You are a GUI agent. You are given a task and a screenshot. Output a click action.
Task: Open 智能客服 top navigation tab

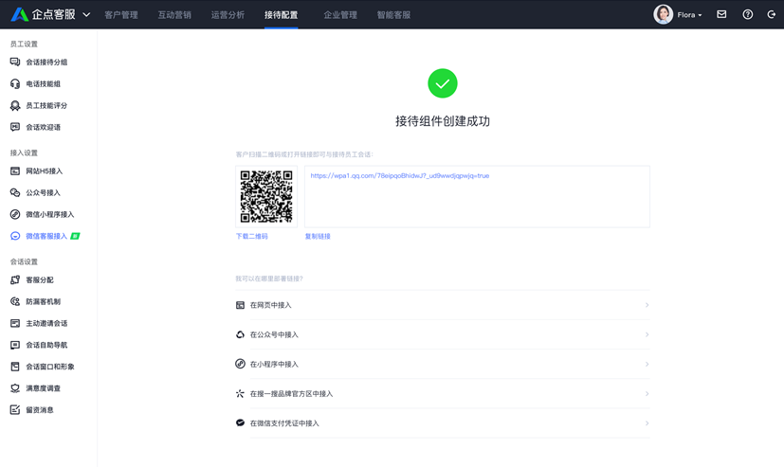click(x=393, y=15)
